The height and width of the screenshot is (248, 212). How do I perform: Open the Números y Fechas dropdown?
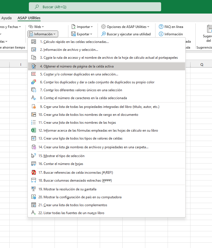(10, 27)
